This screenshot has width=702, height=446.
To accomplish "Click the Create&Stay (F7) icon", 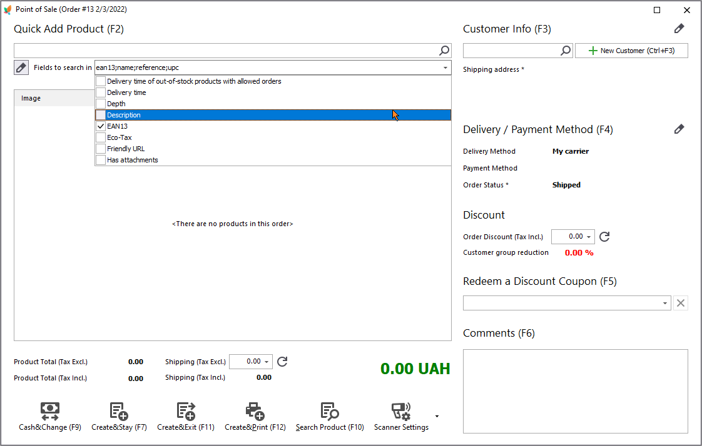I will pyautogui.click(x=119, y=411).
